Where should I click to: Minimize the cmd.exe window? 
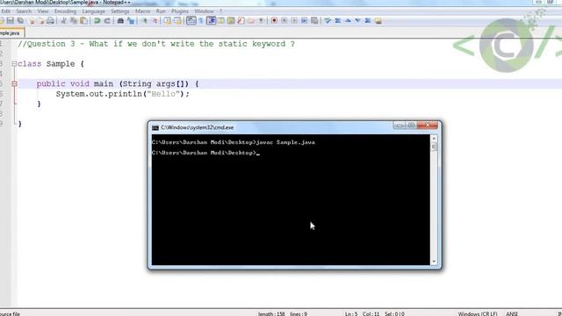[x=400, y=125]
